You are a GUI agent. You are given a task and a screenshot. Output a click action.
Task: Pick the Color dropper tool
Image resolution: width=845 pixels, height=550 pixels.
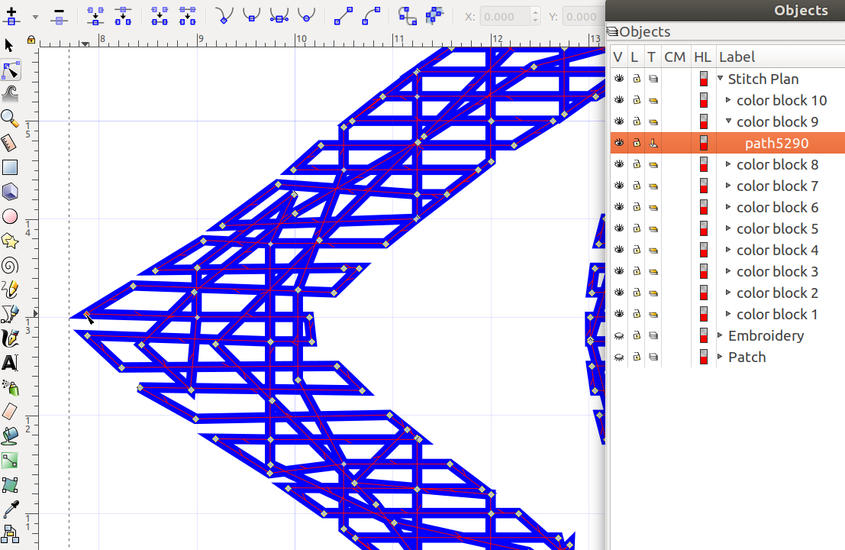[9, 510]
